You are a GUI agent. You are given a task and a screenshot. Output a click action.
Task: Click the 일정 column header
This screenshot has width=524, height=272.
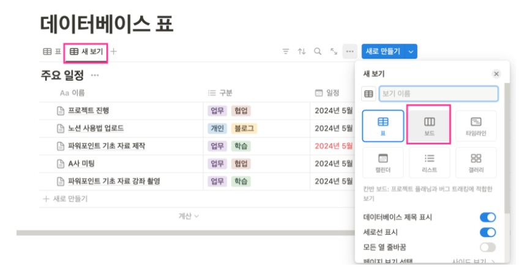(x=327, y=93)
